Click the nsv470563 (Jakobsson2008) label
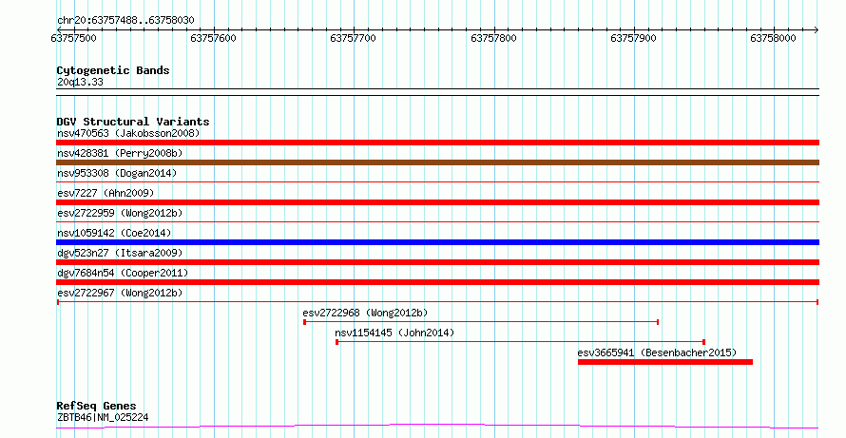Viewport: 846px width, 438px height. (128, 133)
